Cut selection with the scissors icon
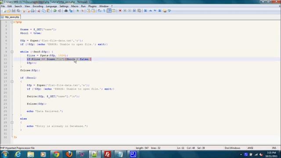 [39, 11]
